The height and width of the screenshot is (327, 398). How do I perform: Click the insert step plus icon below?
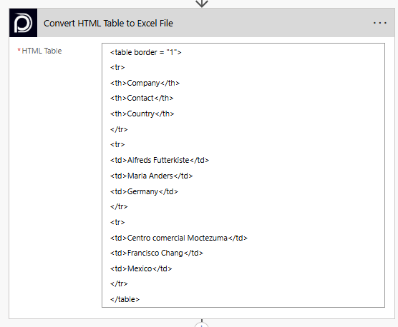point(202,325)
